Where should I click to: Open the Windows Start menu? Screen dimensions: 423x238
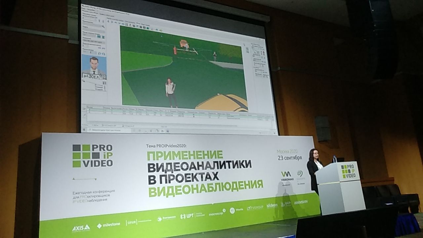[x=84, y=130]
